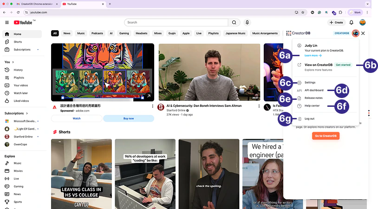Image resolution: width=378 pixels, height=209 pixels.
Task: Open YouTube notifications bell
Action: [x=352, y=22]
